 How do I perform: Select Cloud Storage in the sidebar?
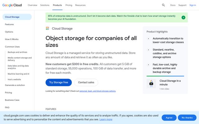point(17,17)
